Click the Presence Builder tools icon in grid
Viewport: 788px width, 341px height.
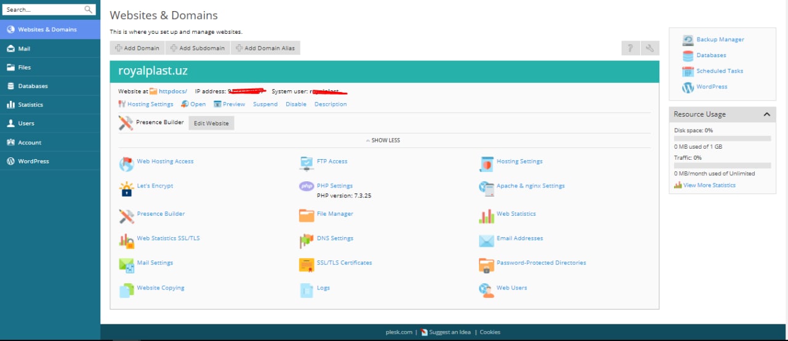tap(126, 216)
